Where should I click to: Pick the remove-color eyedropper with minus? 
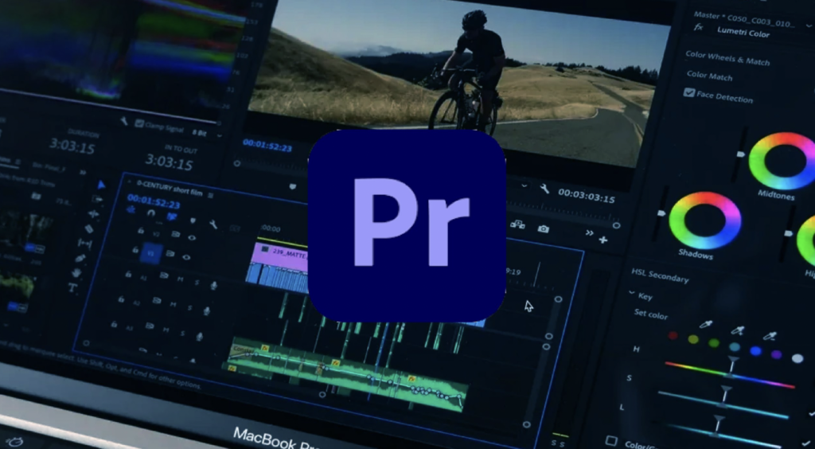(x=770, y=336)
